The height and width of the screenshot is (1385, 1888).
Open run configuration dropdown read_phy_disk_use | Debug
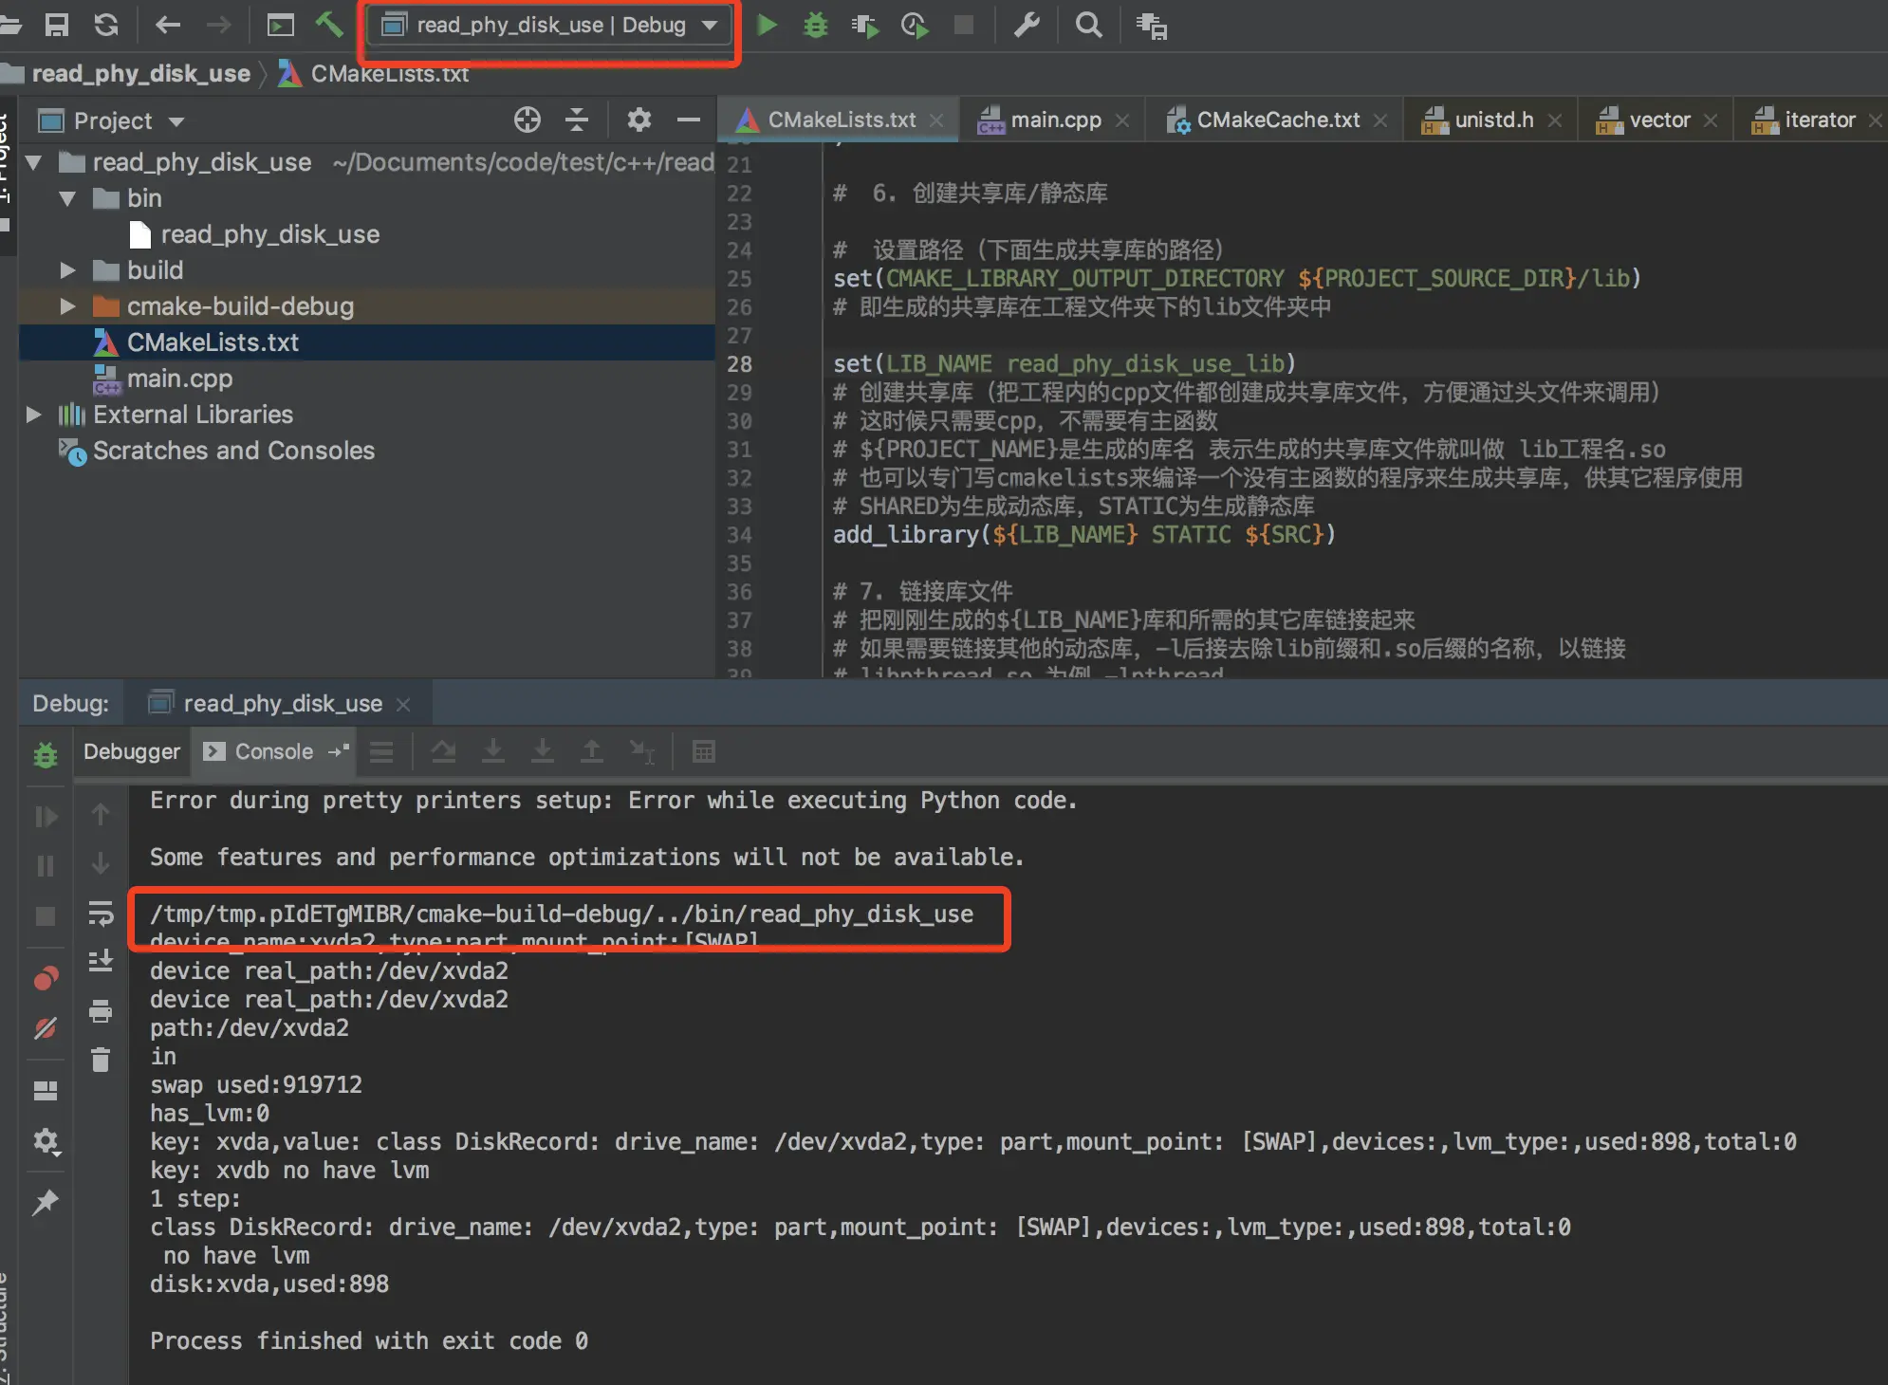(550, 26)
